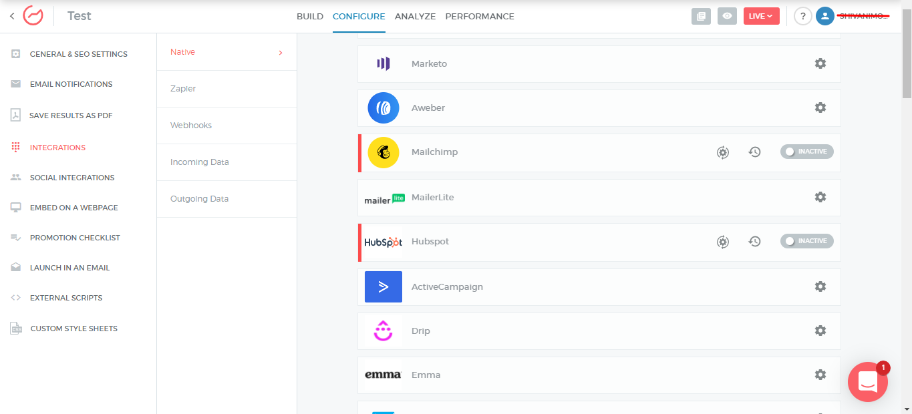
Task: Open the LIVE status dropdown
Action: [762, 16]
